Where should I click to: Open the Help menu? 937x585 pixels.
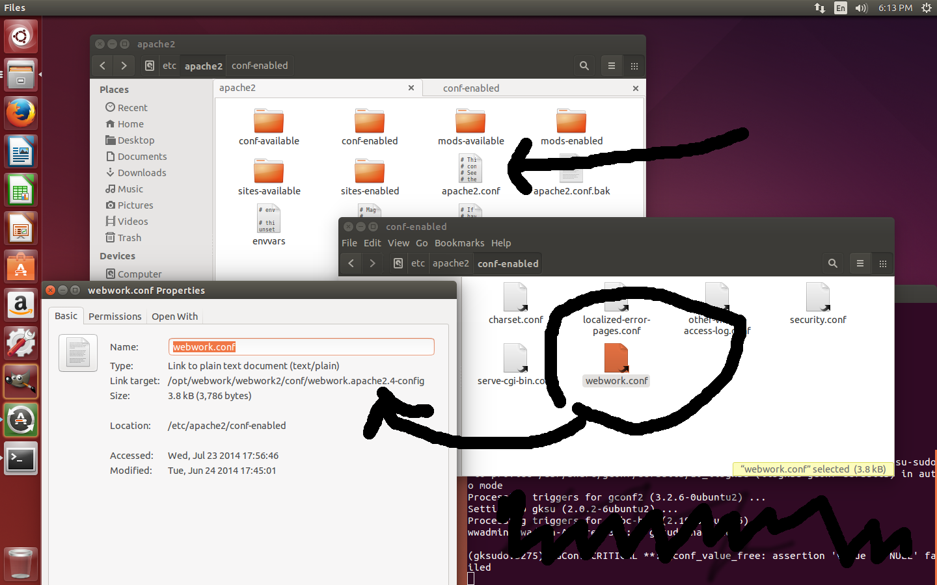click(x=501, y=243)
